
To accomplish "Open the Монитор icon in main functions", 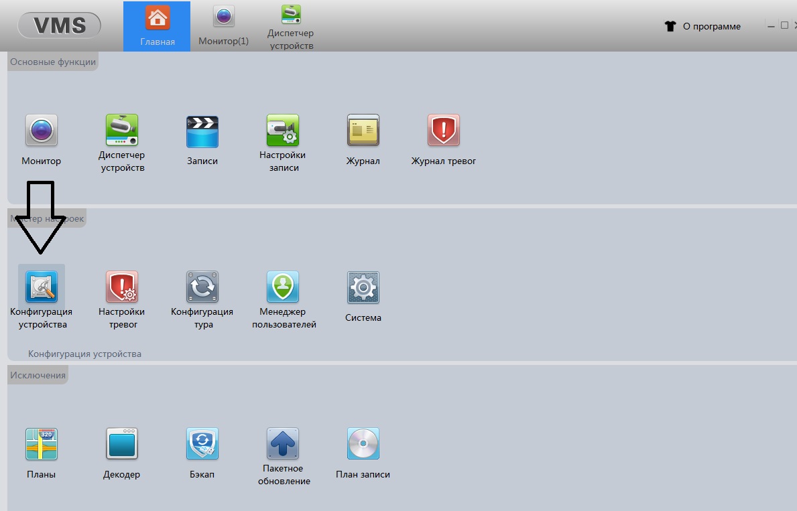I will point(42,130).
